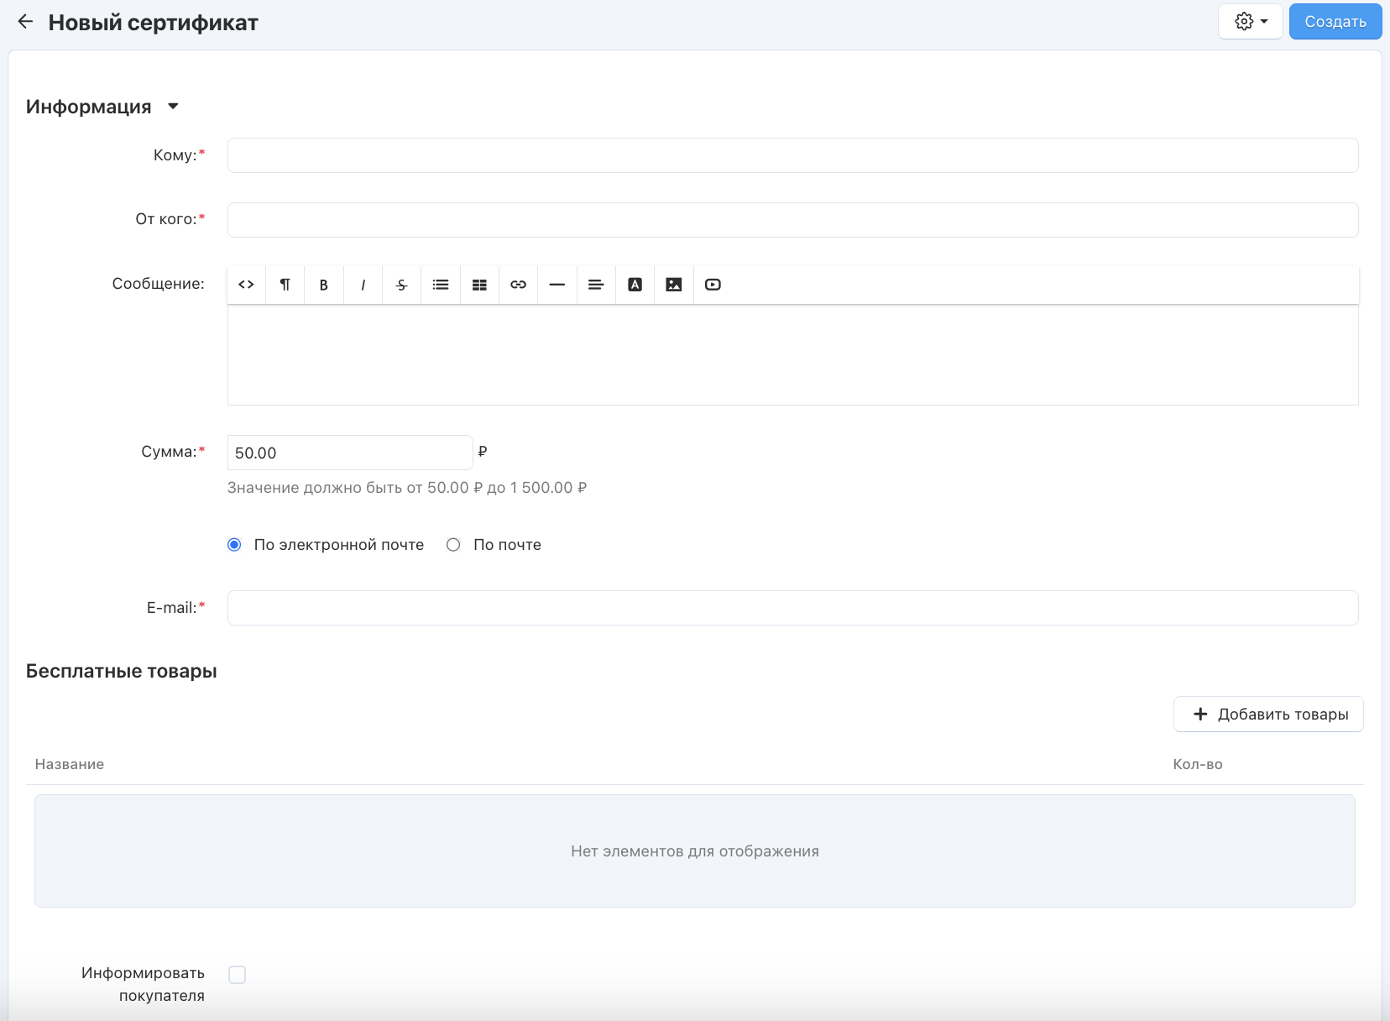This screenshot has height=1021, width=1390.
Task: Open the text color picker
Action: tap(635, 285)
